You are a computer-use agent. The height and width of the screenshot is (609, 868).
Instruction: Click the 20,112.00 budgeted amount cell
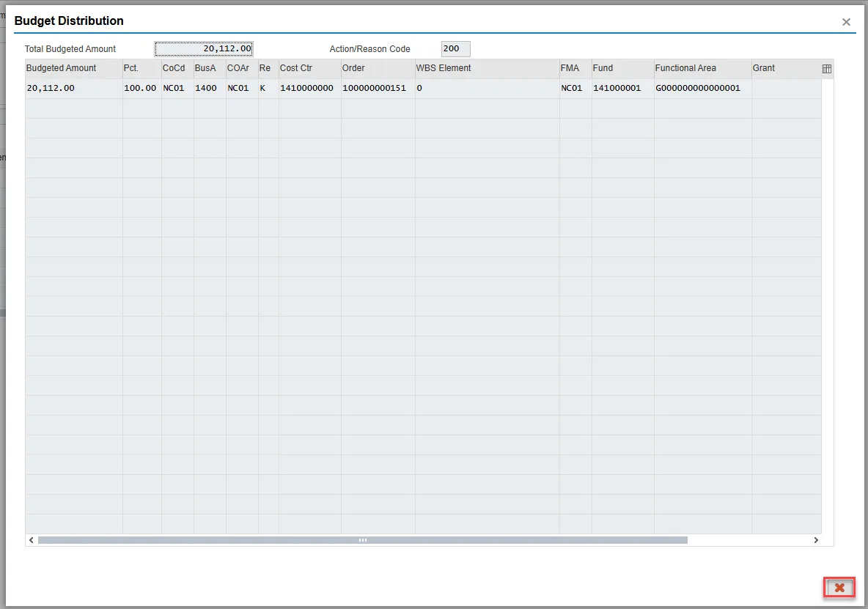coord(73,88)
